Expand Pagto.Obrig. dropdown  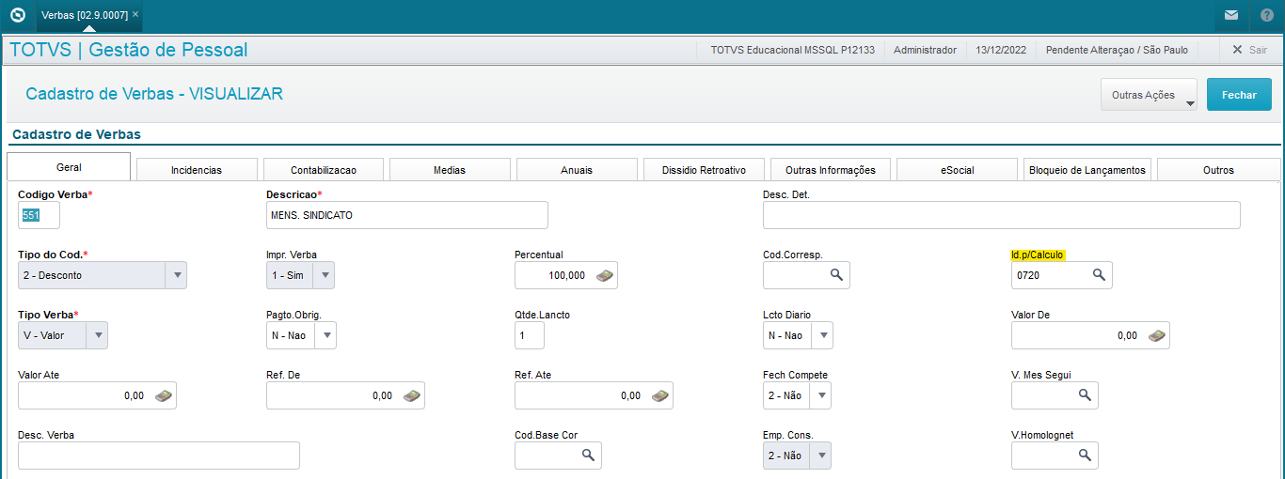pyautogui.click(x=325, y=335)
